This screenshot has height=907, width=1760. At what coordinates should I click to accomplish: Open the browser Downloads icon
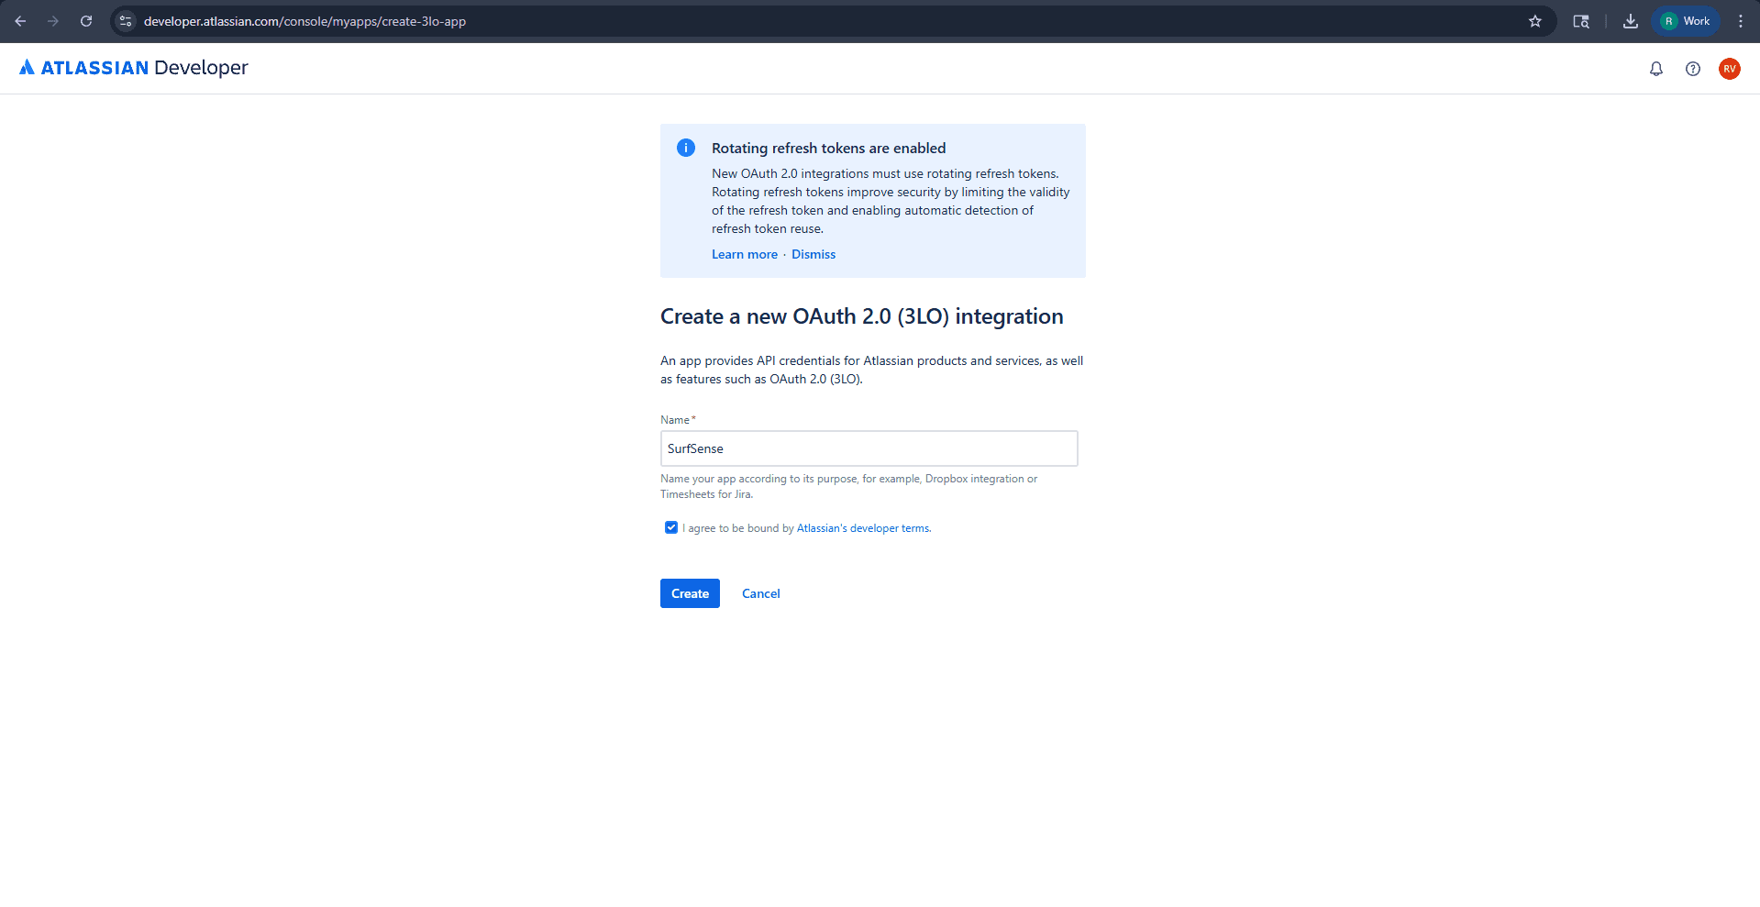click(1630, 20)
